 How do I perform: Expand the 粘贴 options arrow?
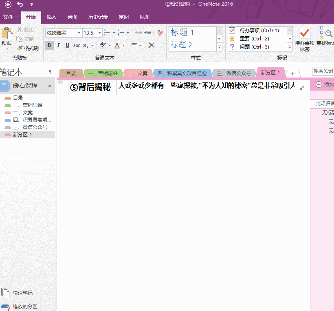tap(7, 49)
